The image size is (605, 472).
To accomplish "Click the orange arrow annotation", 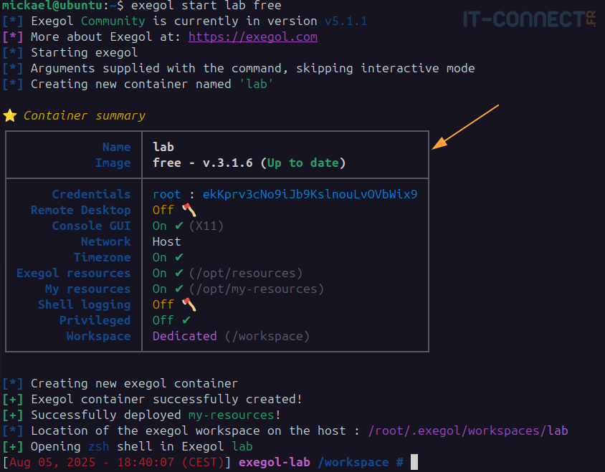I will (x=465, y=127).
